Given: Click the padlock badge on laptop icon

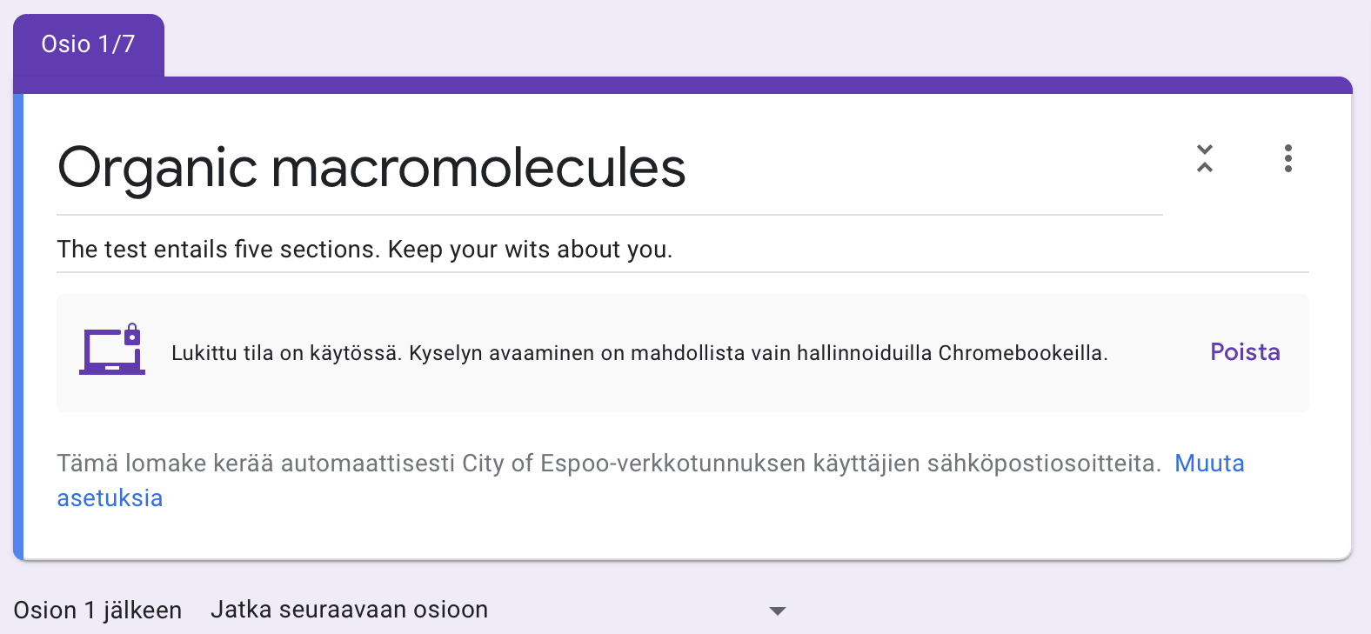Looking at the screenshot, I should (132, 335).
